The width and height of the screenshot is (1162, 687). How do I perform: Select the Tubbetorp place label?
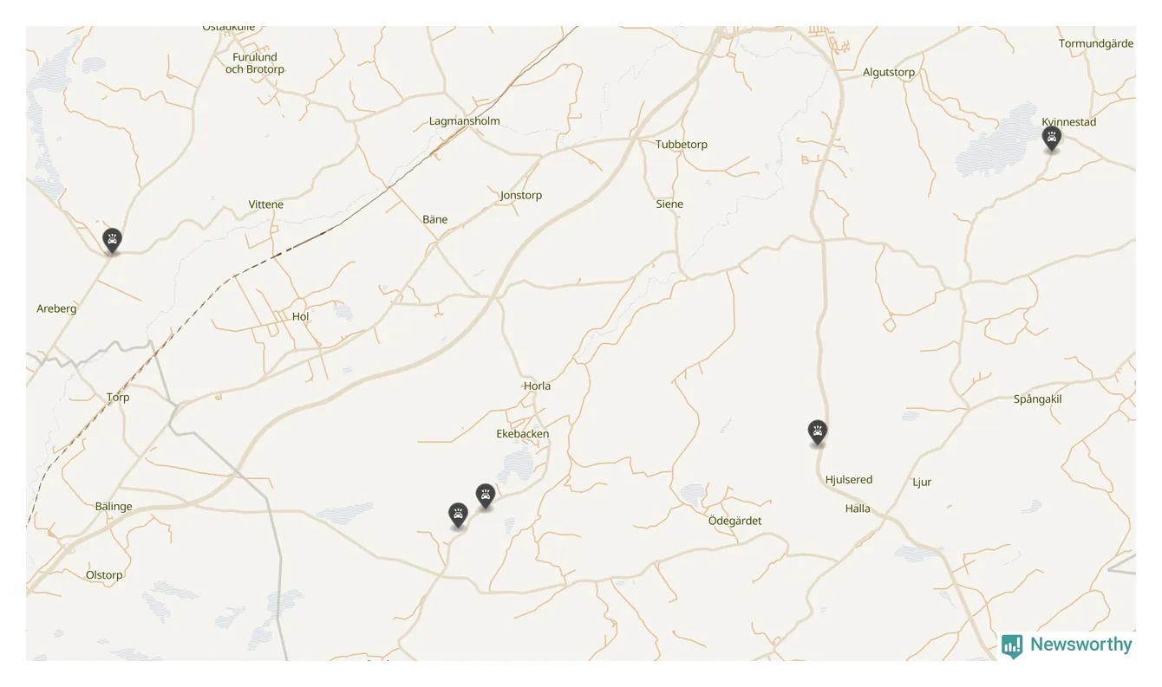pyautogui.click(x=682, y=145)
